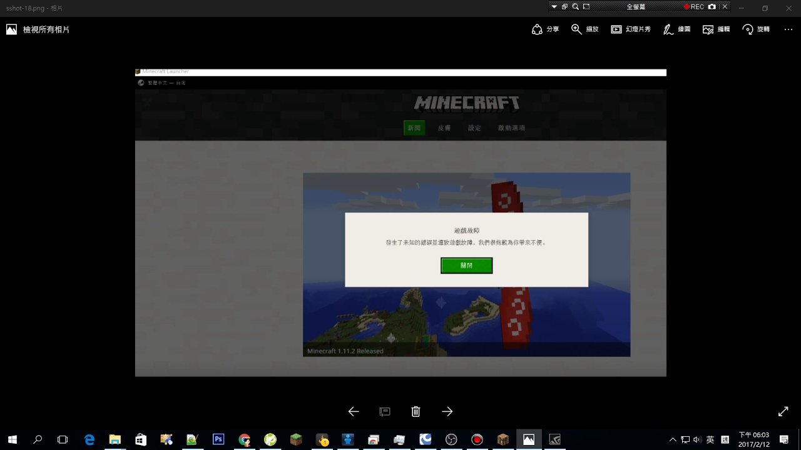
Task: Start the slideshow (幻燈片秀)
Action: tap(631, 29)
